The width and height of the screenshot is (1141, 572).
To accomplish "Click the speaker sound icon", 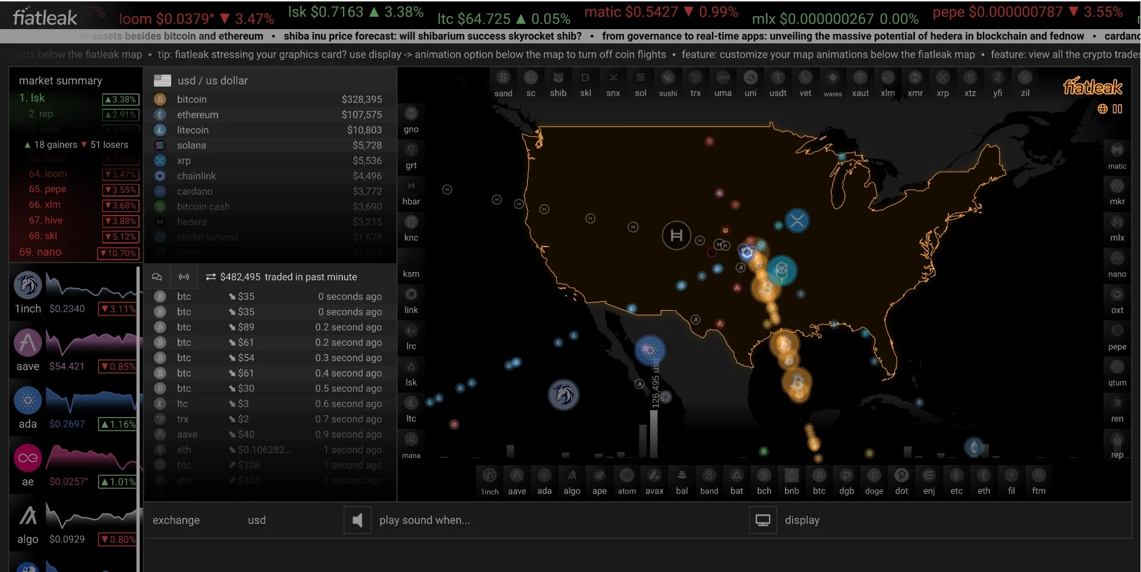I will click(357, 520).
